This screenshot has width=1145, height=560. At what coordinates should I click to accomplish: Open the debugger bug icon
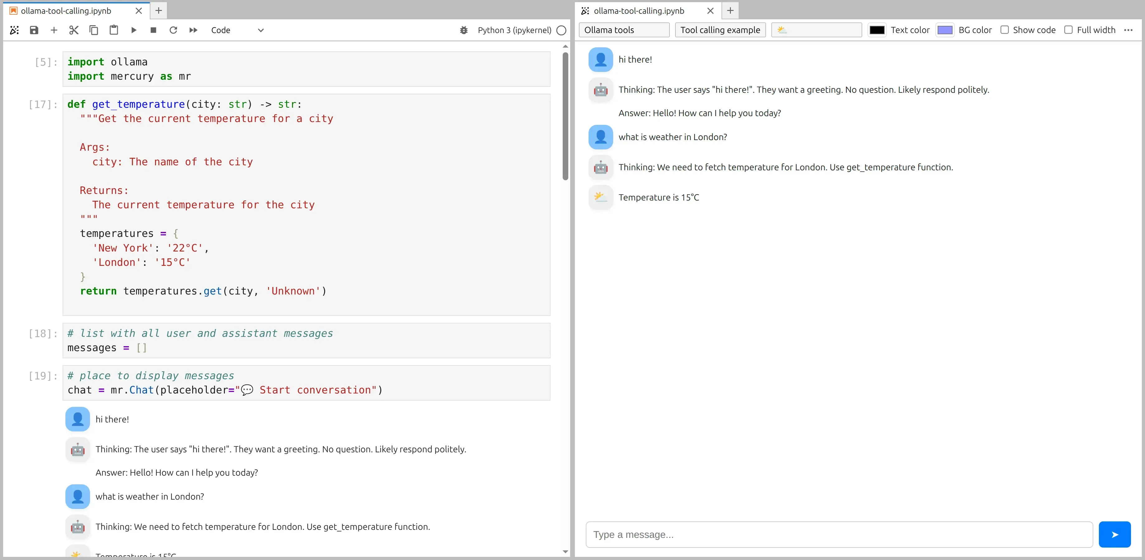coord(464,30)
